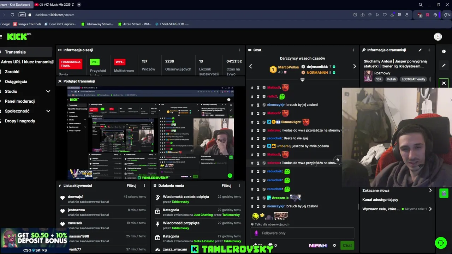Collapse the gifters leaderboard handle
This screenshot has height=254, width=452.
point(302,80)
